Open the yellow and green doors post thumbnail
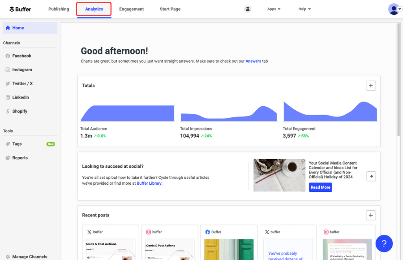This screenshot has height=260, width=403. tap(229, 249)
